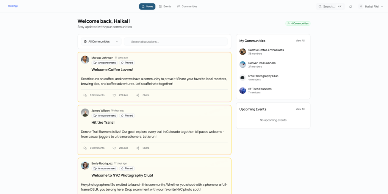Click the 4 Communities badge

tap(298, 24)
